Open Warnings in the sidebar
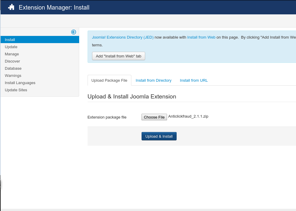 [13, 76]
